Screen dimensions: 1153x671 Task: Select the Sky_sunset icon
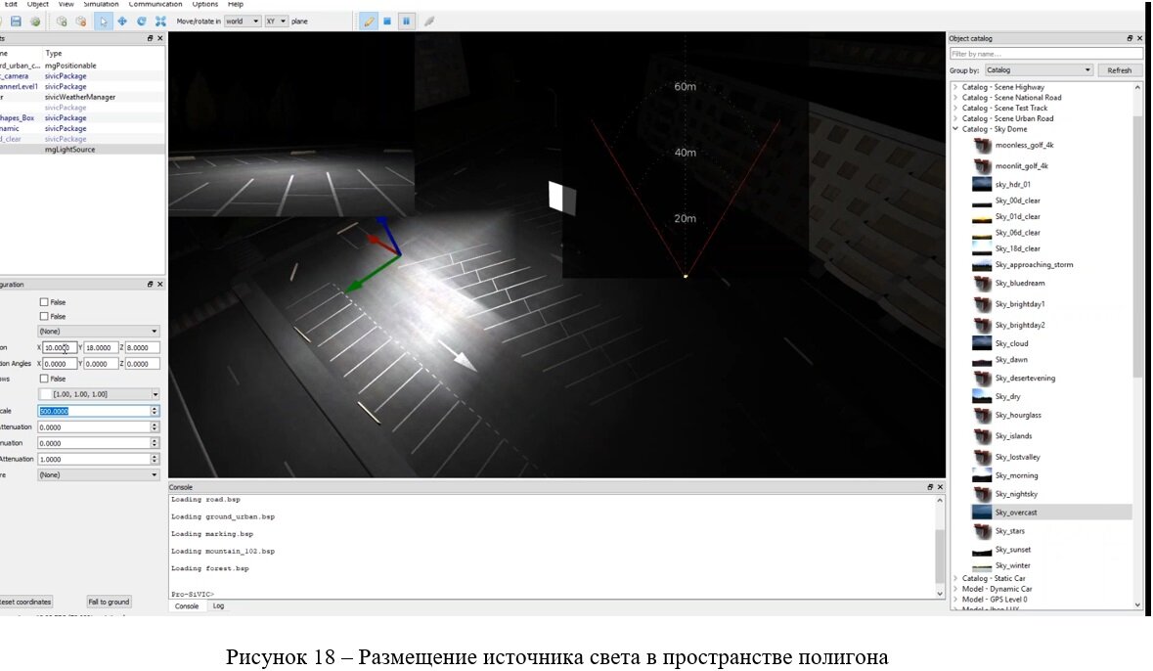(982, 551)
